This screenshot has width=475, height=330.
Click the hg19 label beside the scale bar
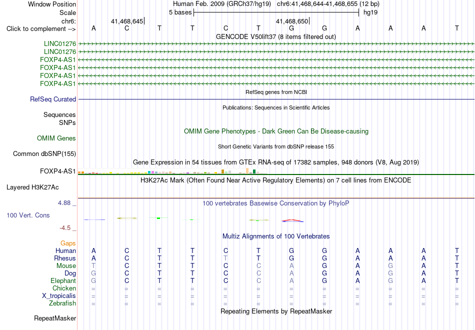(370, 12)
